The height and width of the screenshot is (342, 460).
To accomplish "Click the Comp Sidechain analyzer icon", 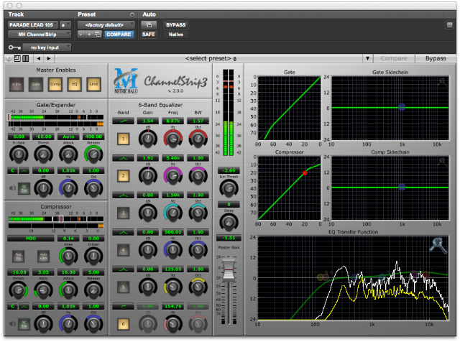I will point(443,162).
